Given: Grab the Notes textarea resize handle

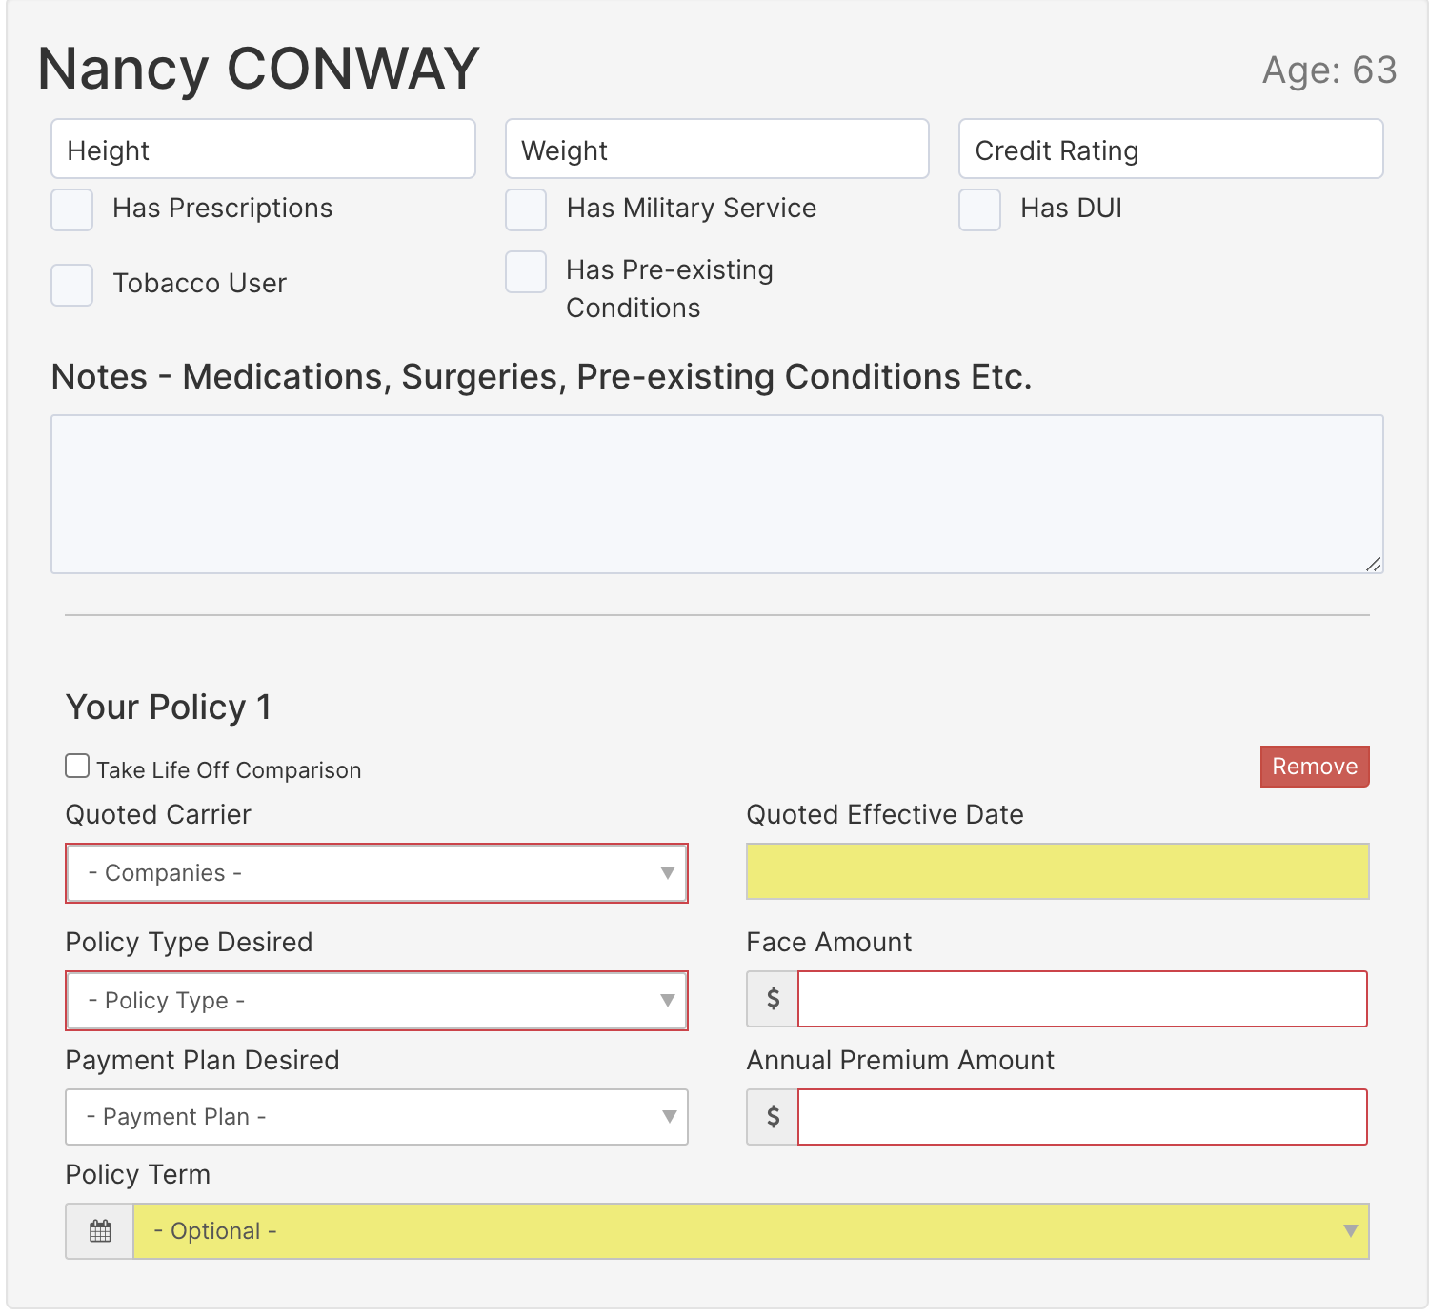Looking at the screenshot, I should click(x=1373, y=564).
